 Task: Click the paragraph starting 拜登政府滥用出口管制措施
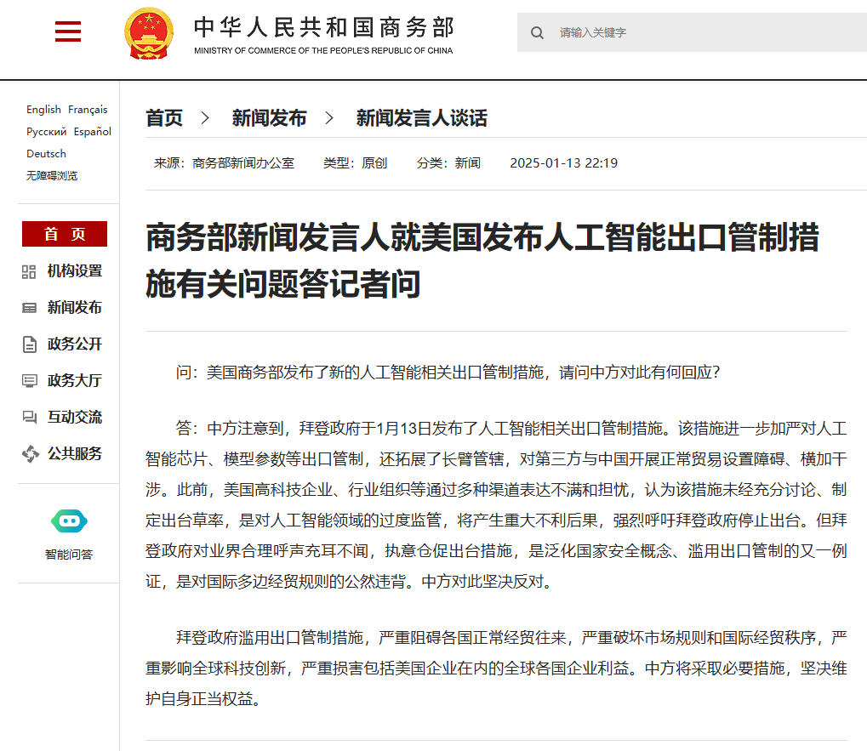click(x=496, y=669)
